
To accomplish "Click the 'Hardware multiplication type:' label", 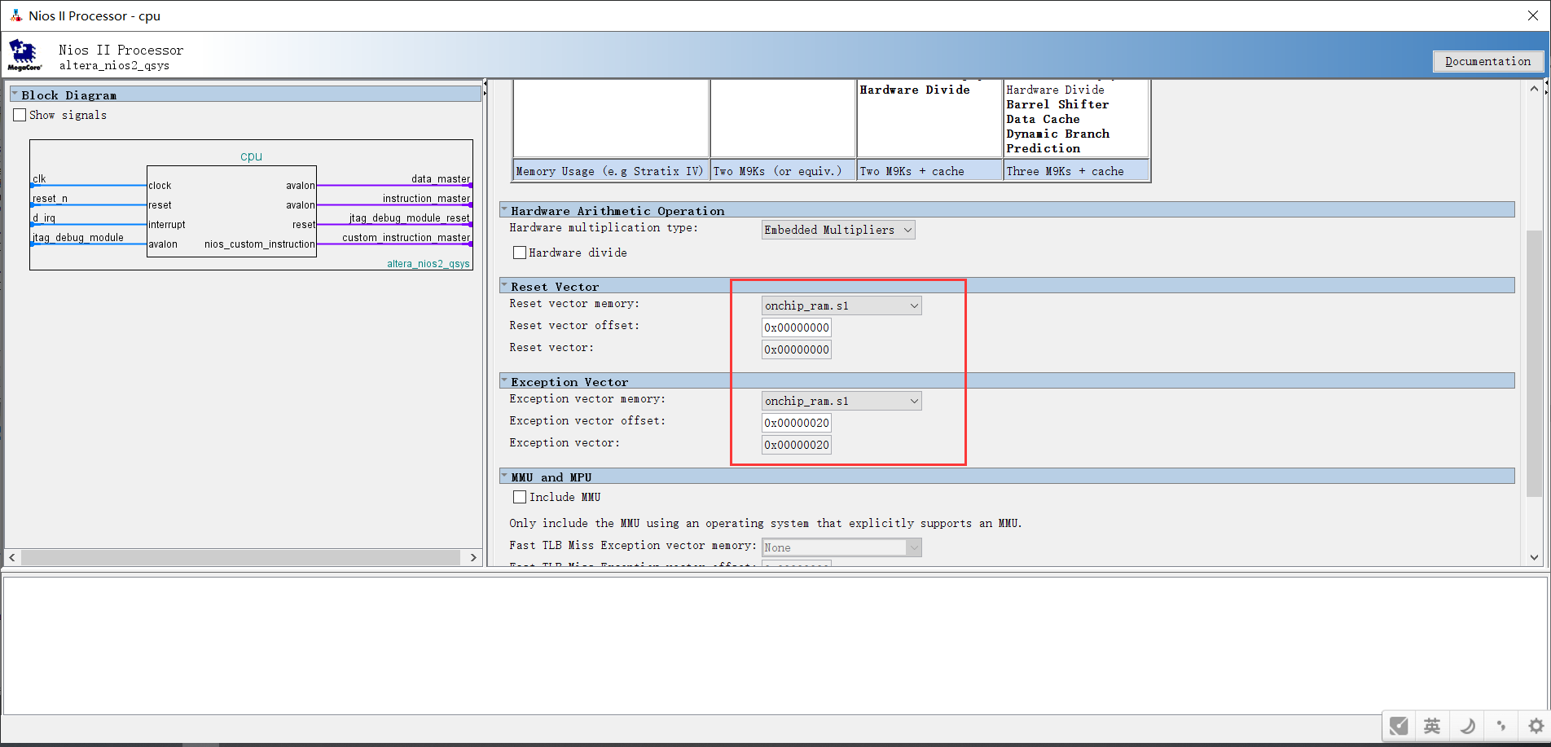I will [x=604, y=228].
